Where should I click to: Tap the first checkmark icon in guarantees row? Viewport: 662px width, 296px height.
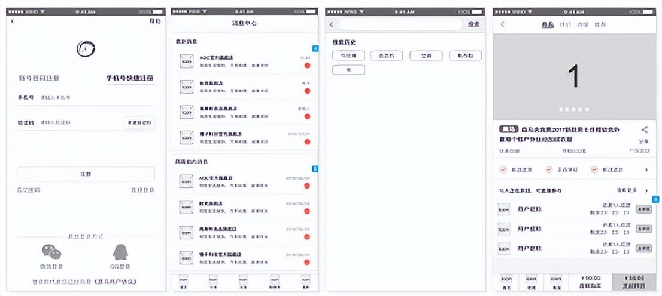coord(503,169)
